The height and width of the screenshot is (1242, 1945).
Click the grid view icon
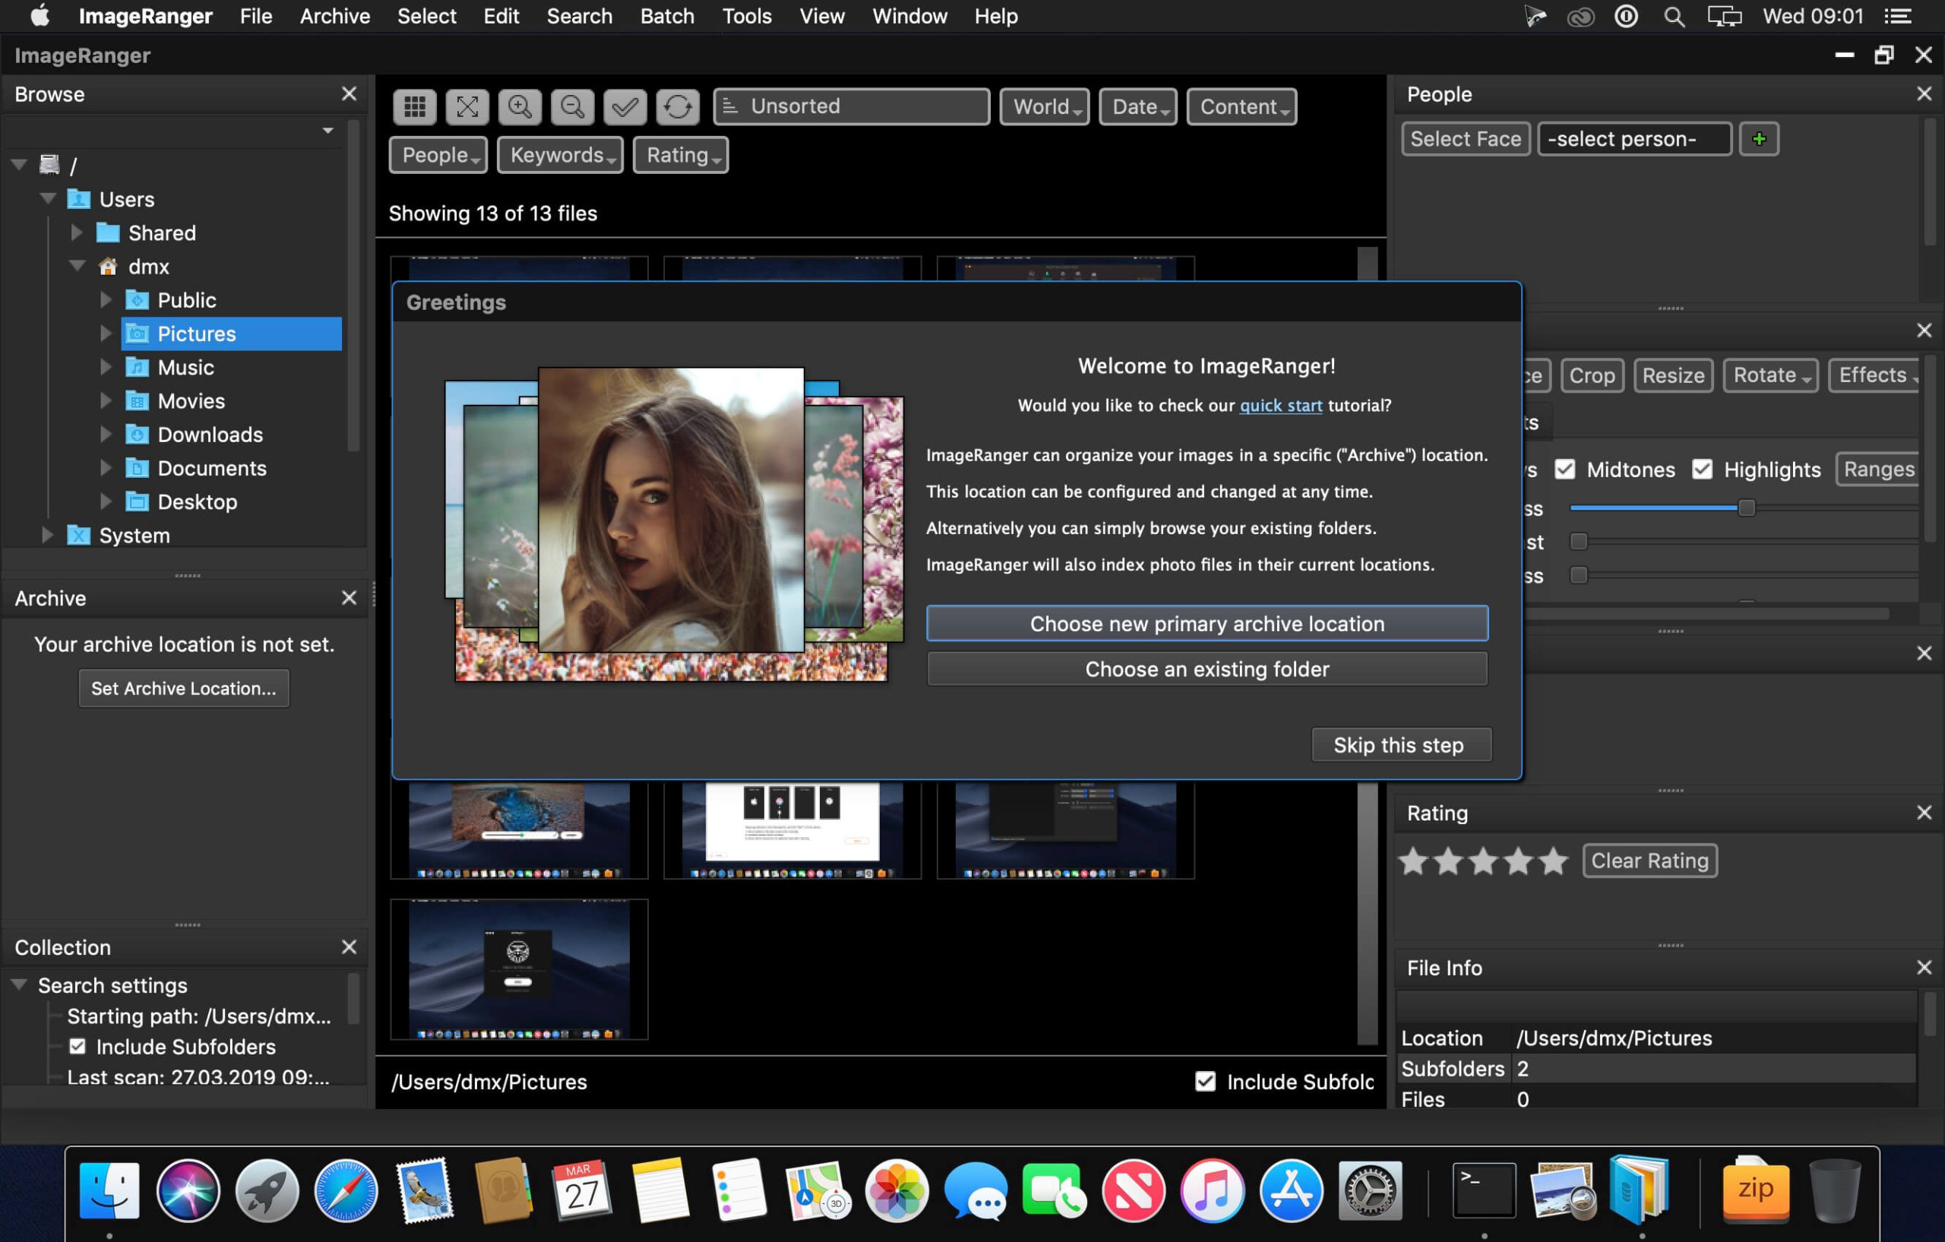[414, 106]
